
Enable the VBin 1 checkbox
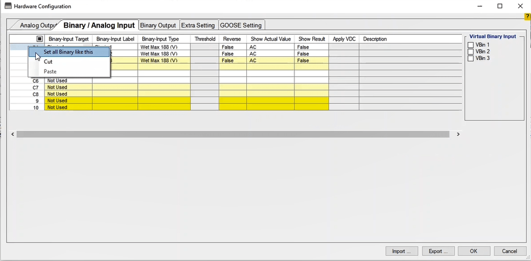(471, 45)
